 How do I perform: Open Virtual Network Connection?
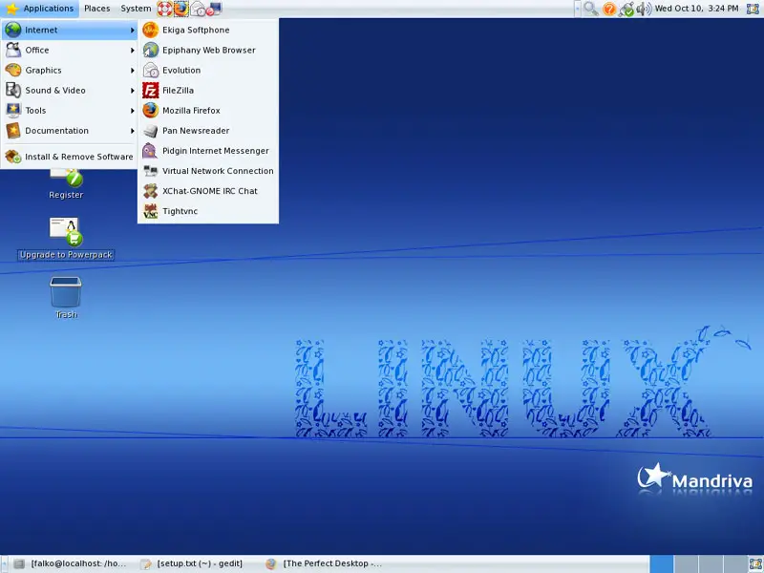pos(208,171)
